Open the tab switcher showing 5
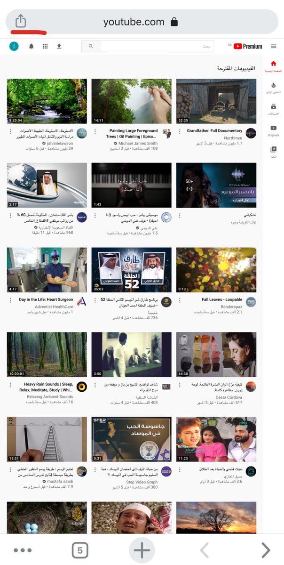This screenshot has width=284, height=565. click(x=80, y=550)
